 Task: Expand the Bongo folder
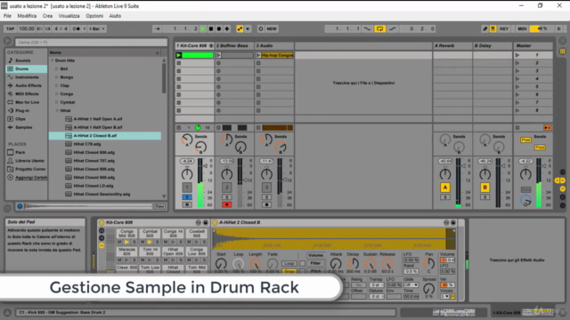[x=57, y=77]
